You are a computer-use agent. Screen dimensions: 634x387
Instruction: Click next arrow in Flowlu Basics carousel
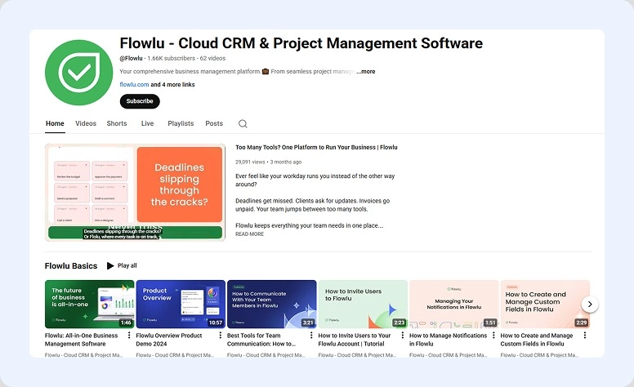590,305
